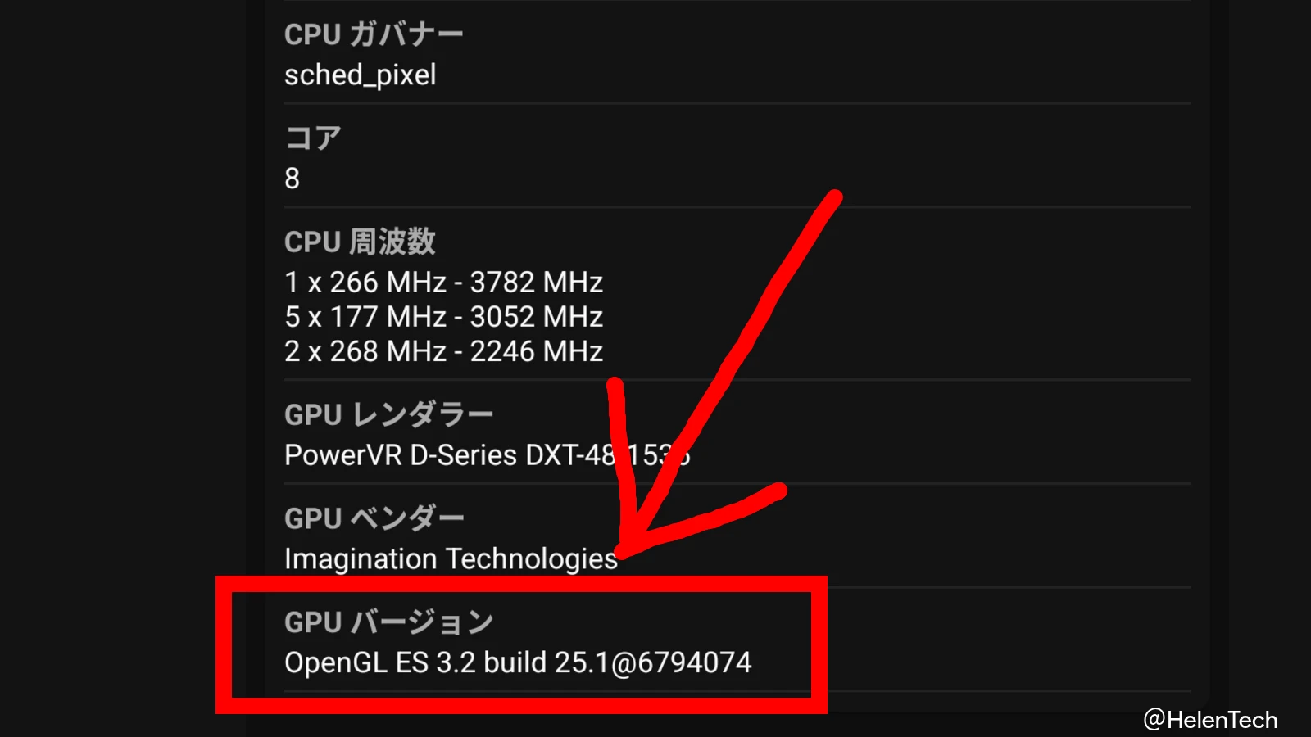
Task: Select the 5 x 177 MHz frequency line
Action: pyautogui.click(x=442, y=316)
